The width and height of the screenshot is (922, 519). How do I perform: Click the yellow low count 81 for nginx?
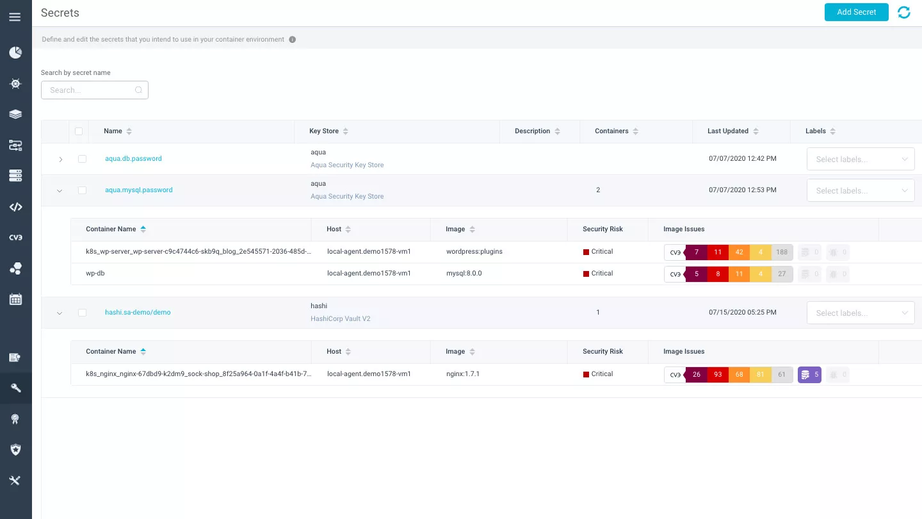pyautogui.click(x=761, y=375)
